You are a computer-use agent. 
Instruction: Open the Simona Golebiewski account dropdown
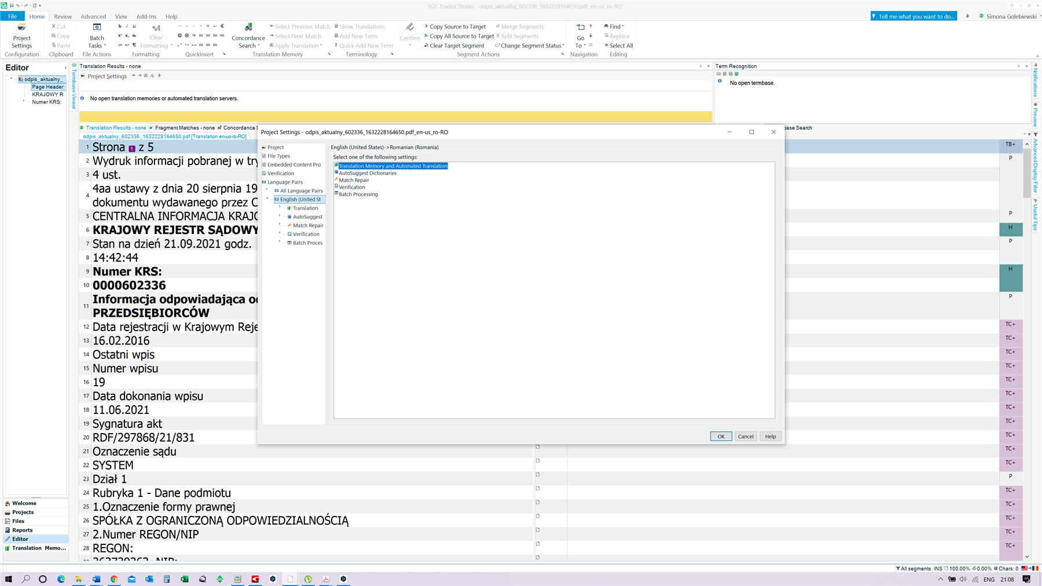click(x=1039, y=16)
